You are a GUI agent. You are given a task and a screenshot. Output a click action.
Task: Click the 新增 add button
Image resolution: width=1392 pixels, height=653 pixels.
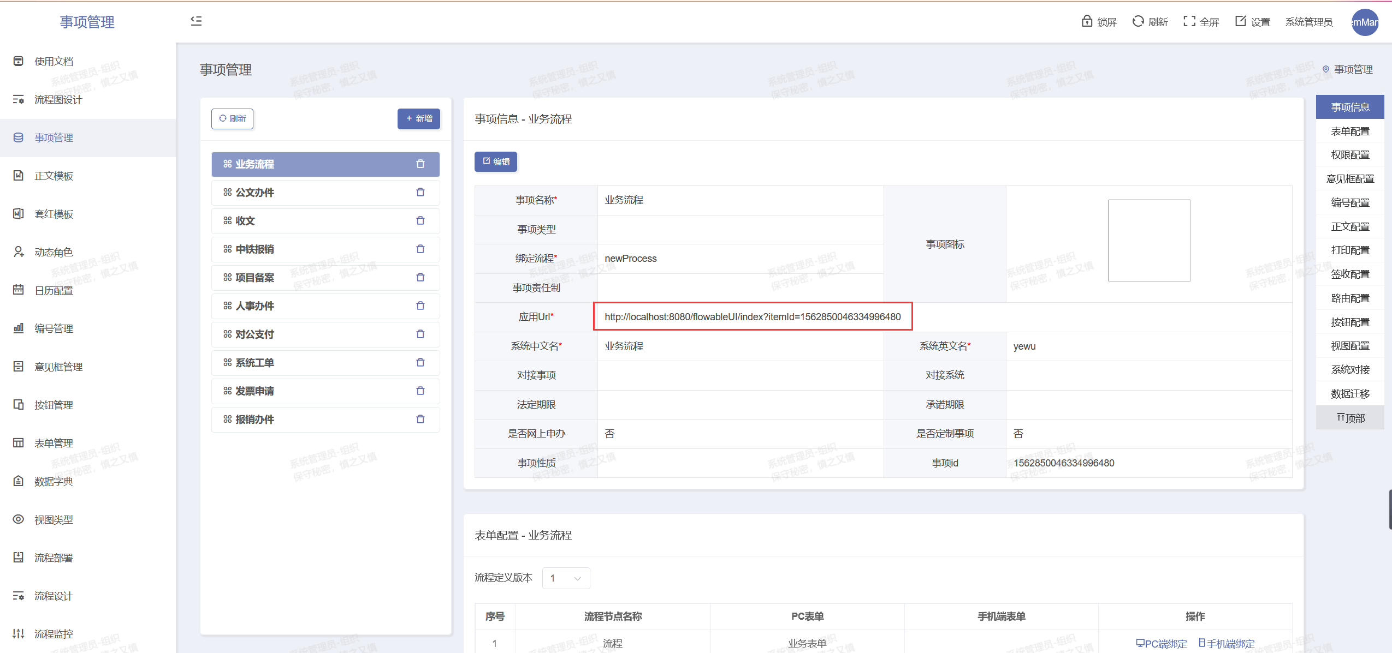point(419,119)
